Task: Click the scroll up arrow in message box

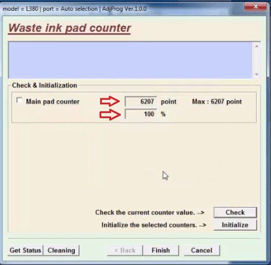Action: [x=257, y=46]
